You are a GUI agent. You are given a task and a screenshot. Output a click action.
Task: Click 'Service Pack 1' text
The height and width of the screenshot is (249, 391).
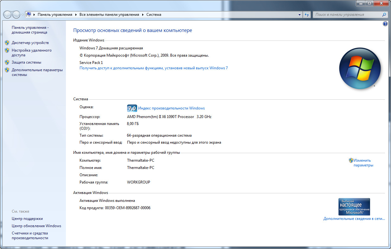click(91, 63)
